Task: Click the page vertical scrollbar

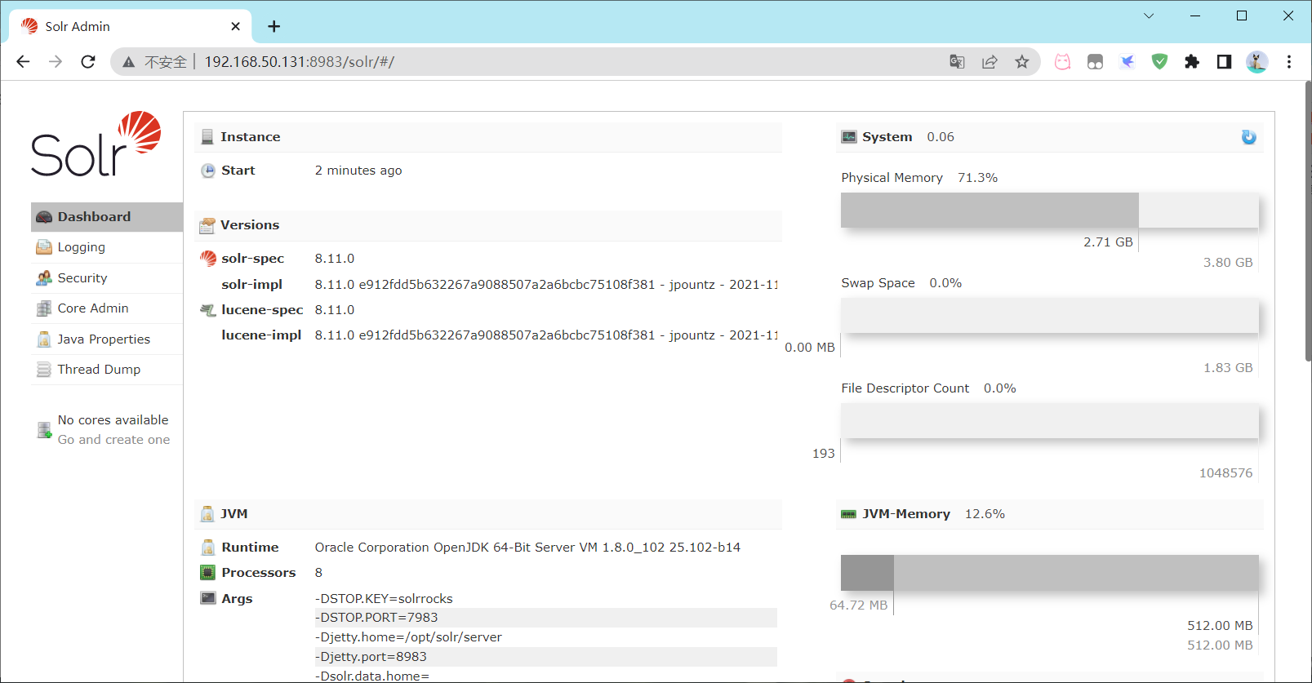Action: tap(1308, 220)
